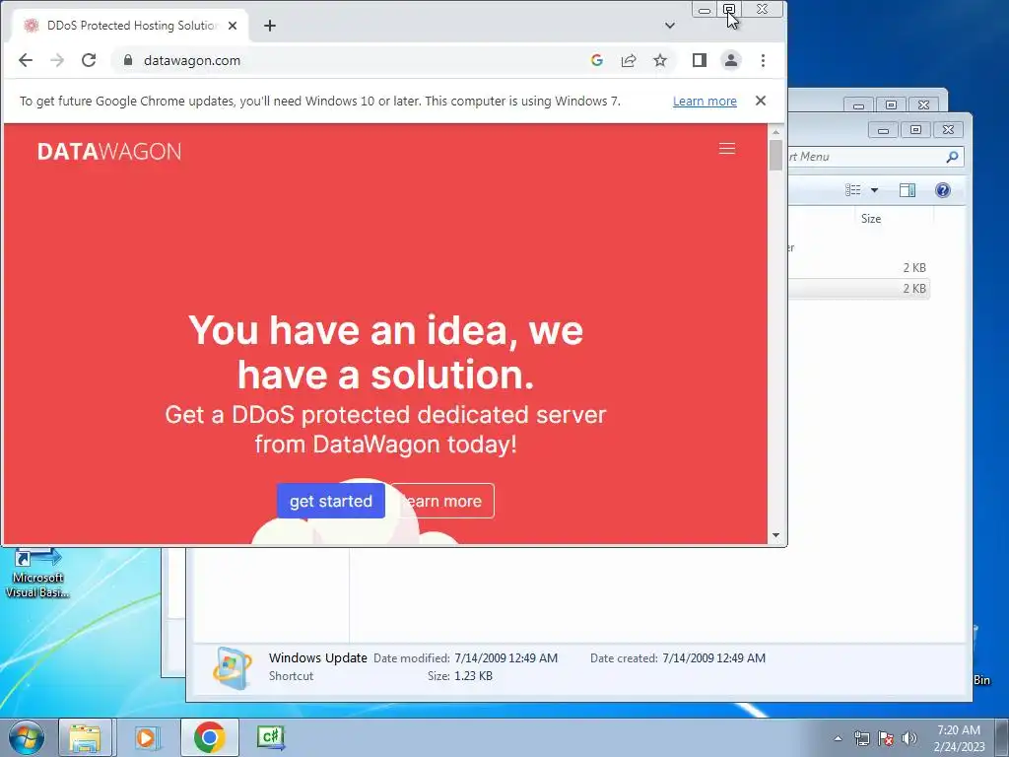Viewport: 1009px width, 757px height.
Task: Change the view using the Explorer views icon
Action: tap(852, 190)
